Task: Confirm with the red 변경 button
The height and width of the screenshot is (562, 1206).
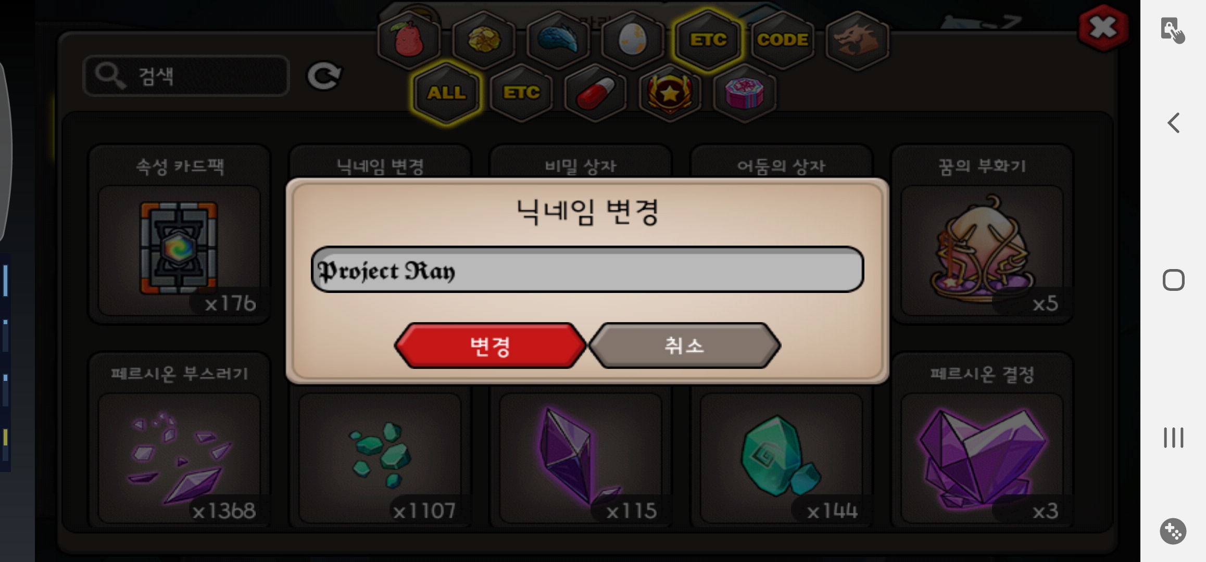Action: coord(490,346)
